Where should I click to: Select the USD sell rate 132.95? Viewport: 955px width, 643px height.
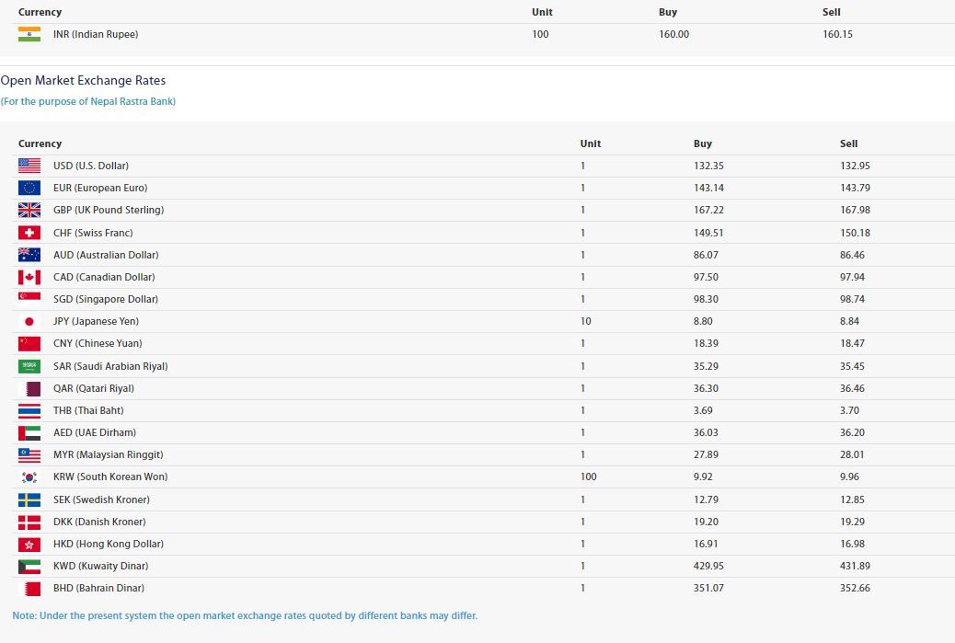pyautogui.click(x=855, y=166)
